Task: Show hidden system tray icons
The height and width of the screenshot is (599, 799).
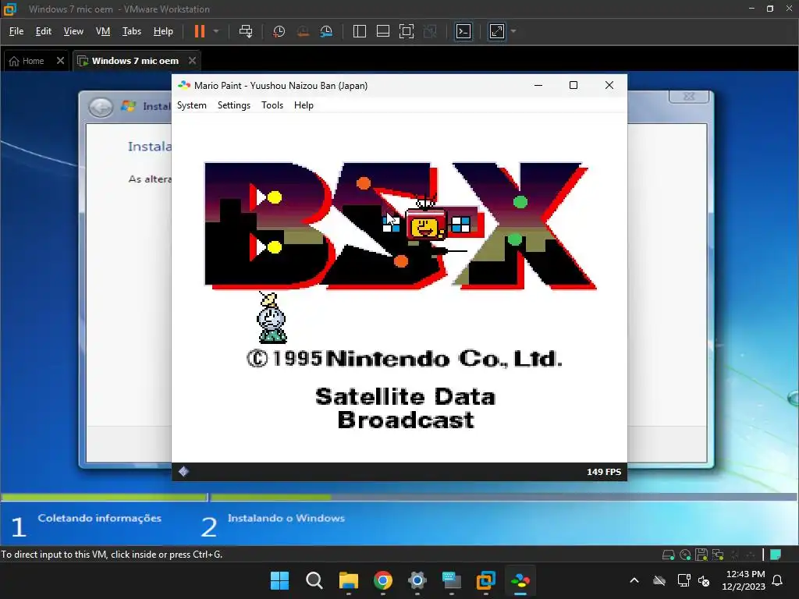Action: tap(634, 580)
